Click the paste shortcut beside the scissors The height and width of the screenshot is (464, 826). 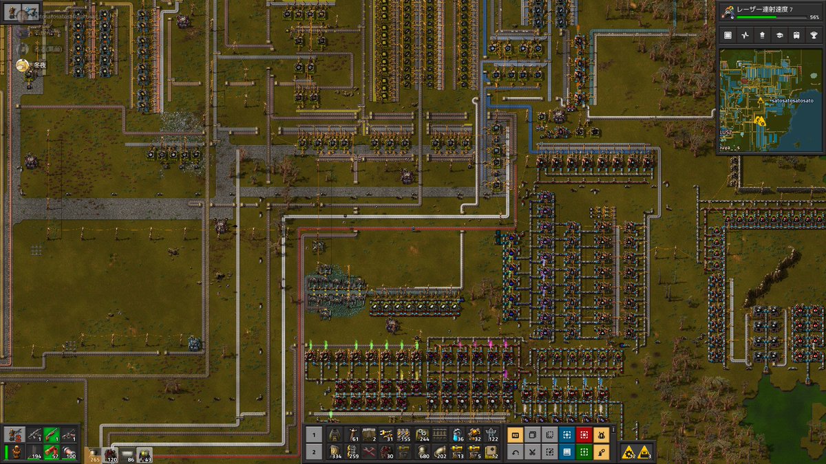click(549, 452)
